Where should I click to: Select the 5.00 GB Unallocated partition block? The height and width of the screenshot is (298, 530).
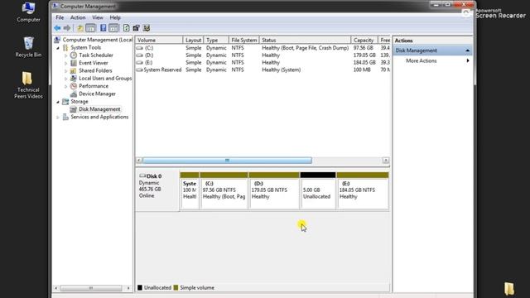click(318, 191)
